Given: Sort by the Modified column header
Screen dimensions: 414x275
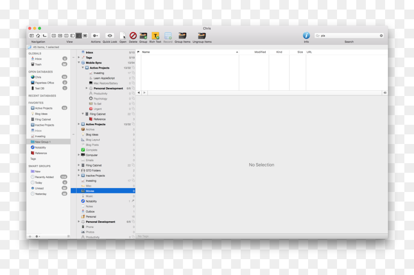Looking at the screenshot, I should [x=254, y=52].
